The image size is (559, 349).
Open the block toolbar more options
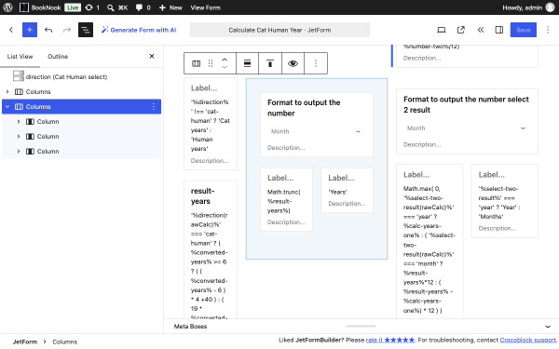tap(316, 63)
